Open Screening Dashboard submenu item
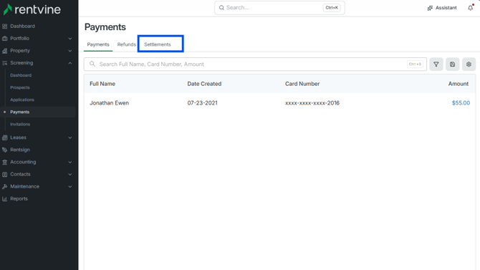480x270 pixels. click(x=21, y=75)
